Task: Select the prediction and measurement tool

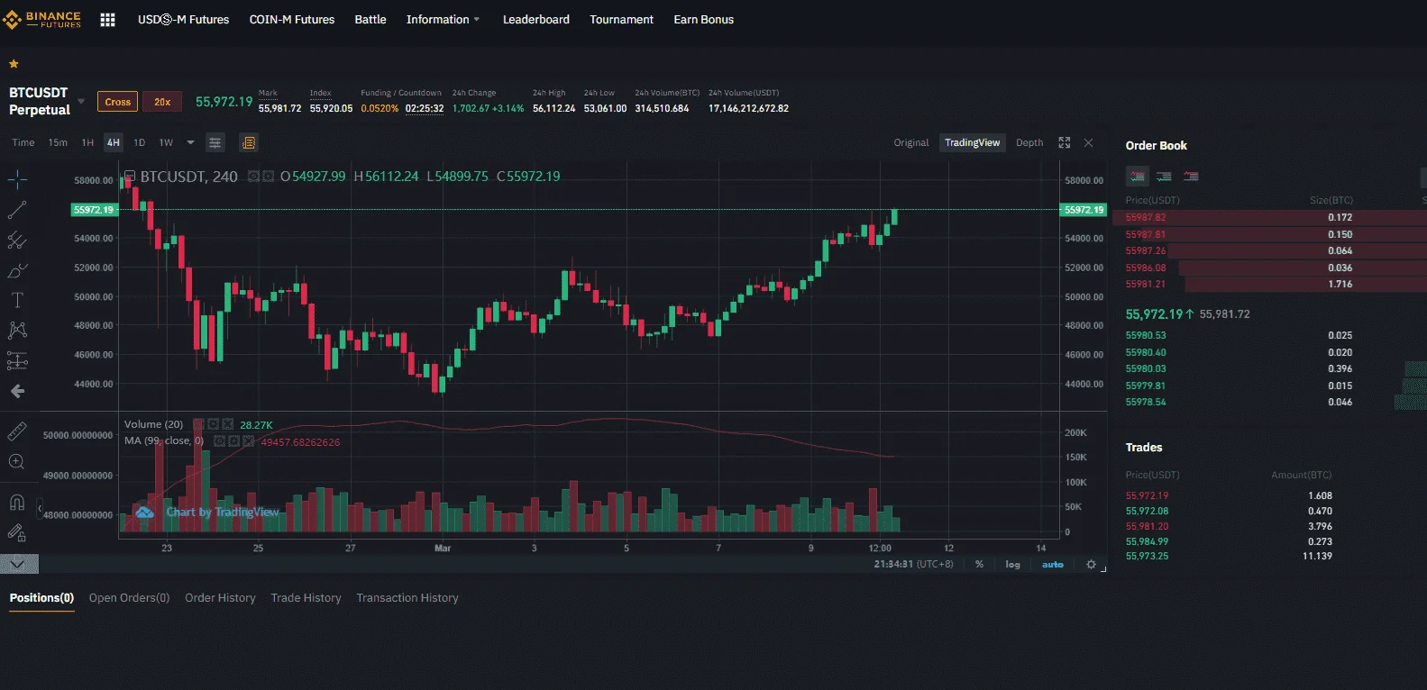Action: click(17, 360)
